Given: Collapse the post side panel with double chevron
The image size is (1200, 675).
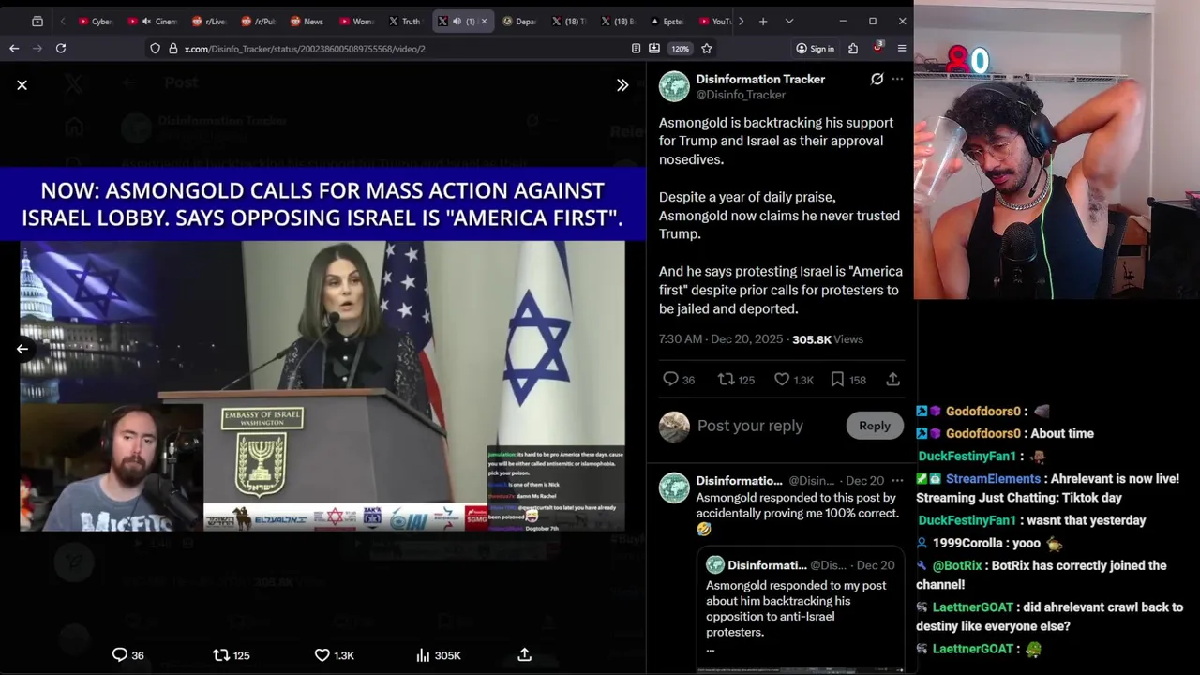Looking at the screenshot, I should pyautogui.click(x=622, y=85).
